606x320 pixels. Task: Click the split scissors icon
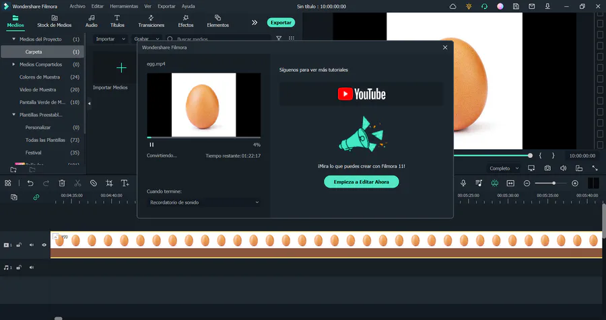[x=77, y=184]
